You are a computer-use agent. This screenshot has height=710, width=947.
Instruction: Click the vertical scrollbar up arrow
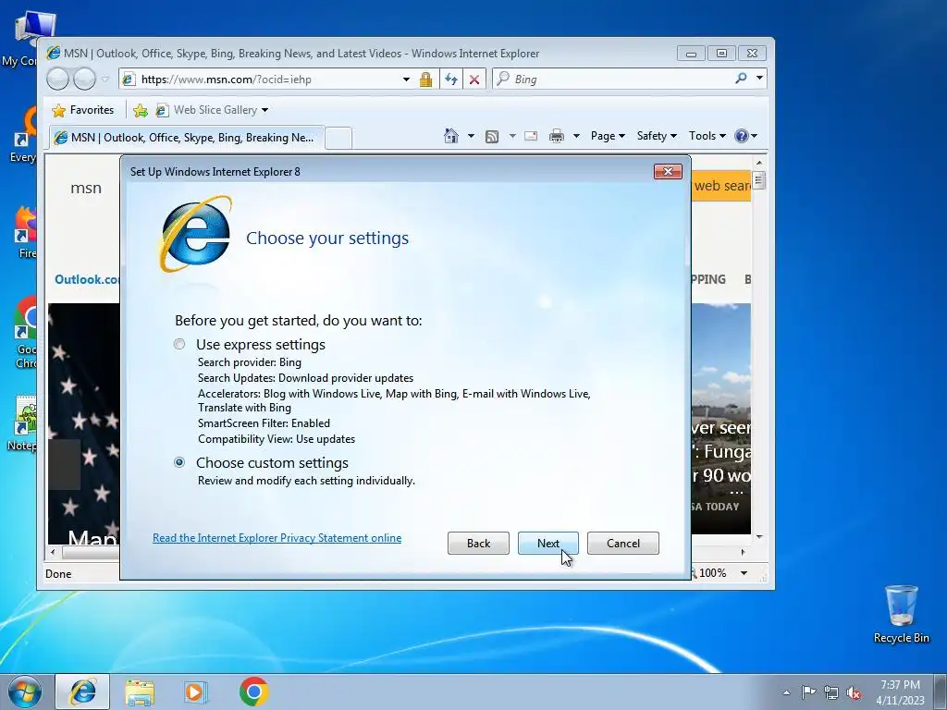[x=759, y=163]
